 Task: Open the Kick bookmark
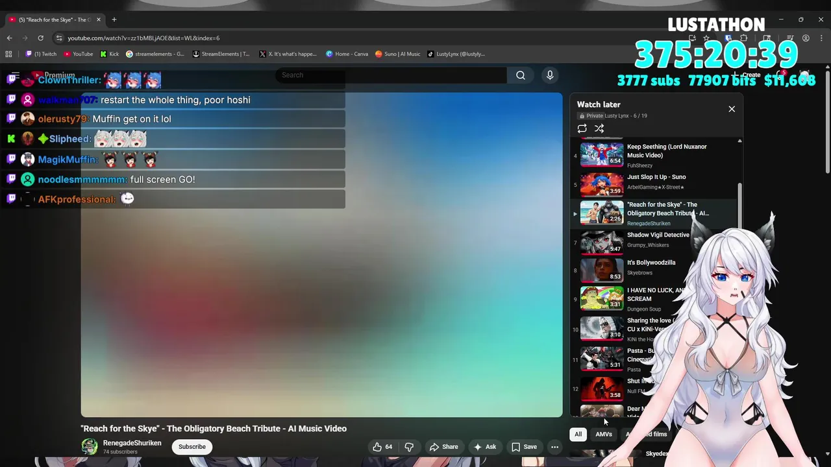click(x=110, y=54)
